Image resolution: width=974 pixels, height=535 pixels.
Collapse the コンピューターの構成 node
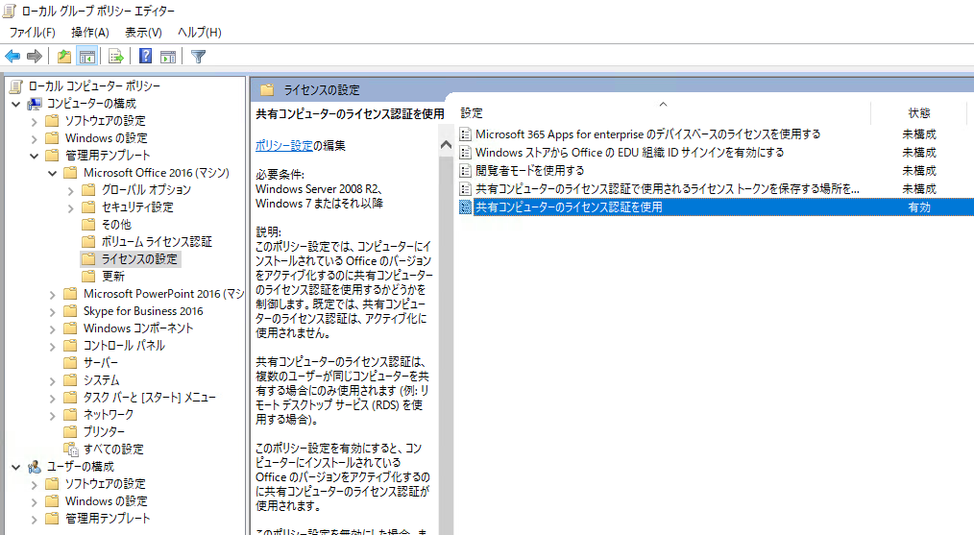[16, 104]
